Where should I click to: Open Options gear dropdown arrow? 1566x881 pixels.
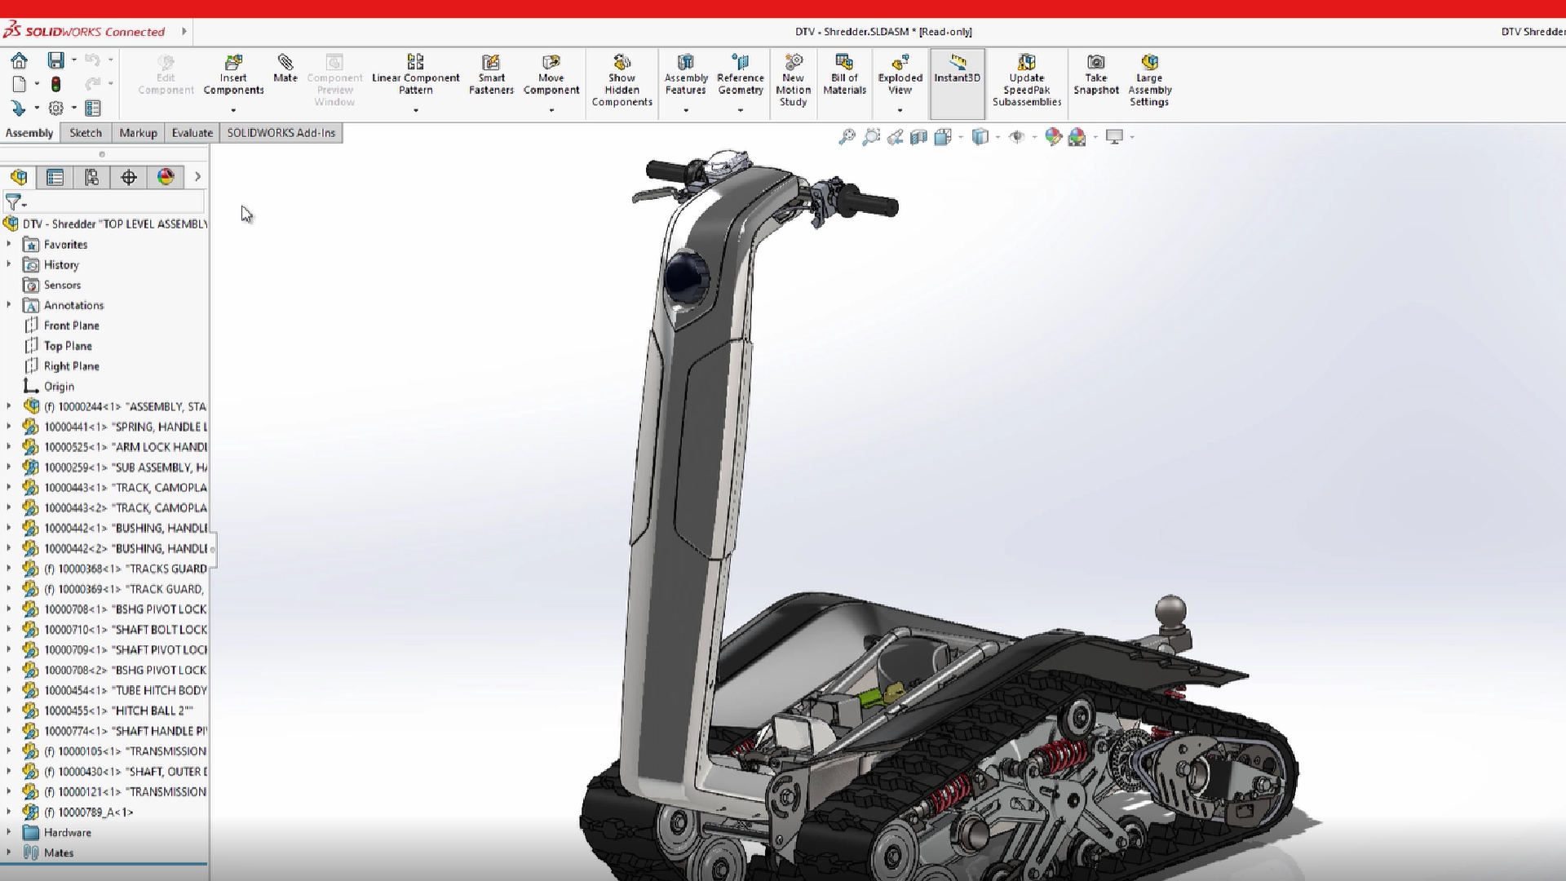click(x=73, y=108)
